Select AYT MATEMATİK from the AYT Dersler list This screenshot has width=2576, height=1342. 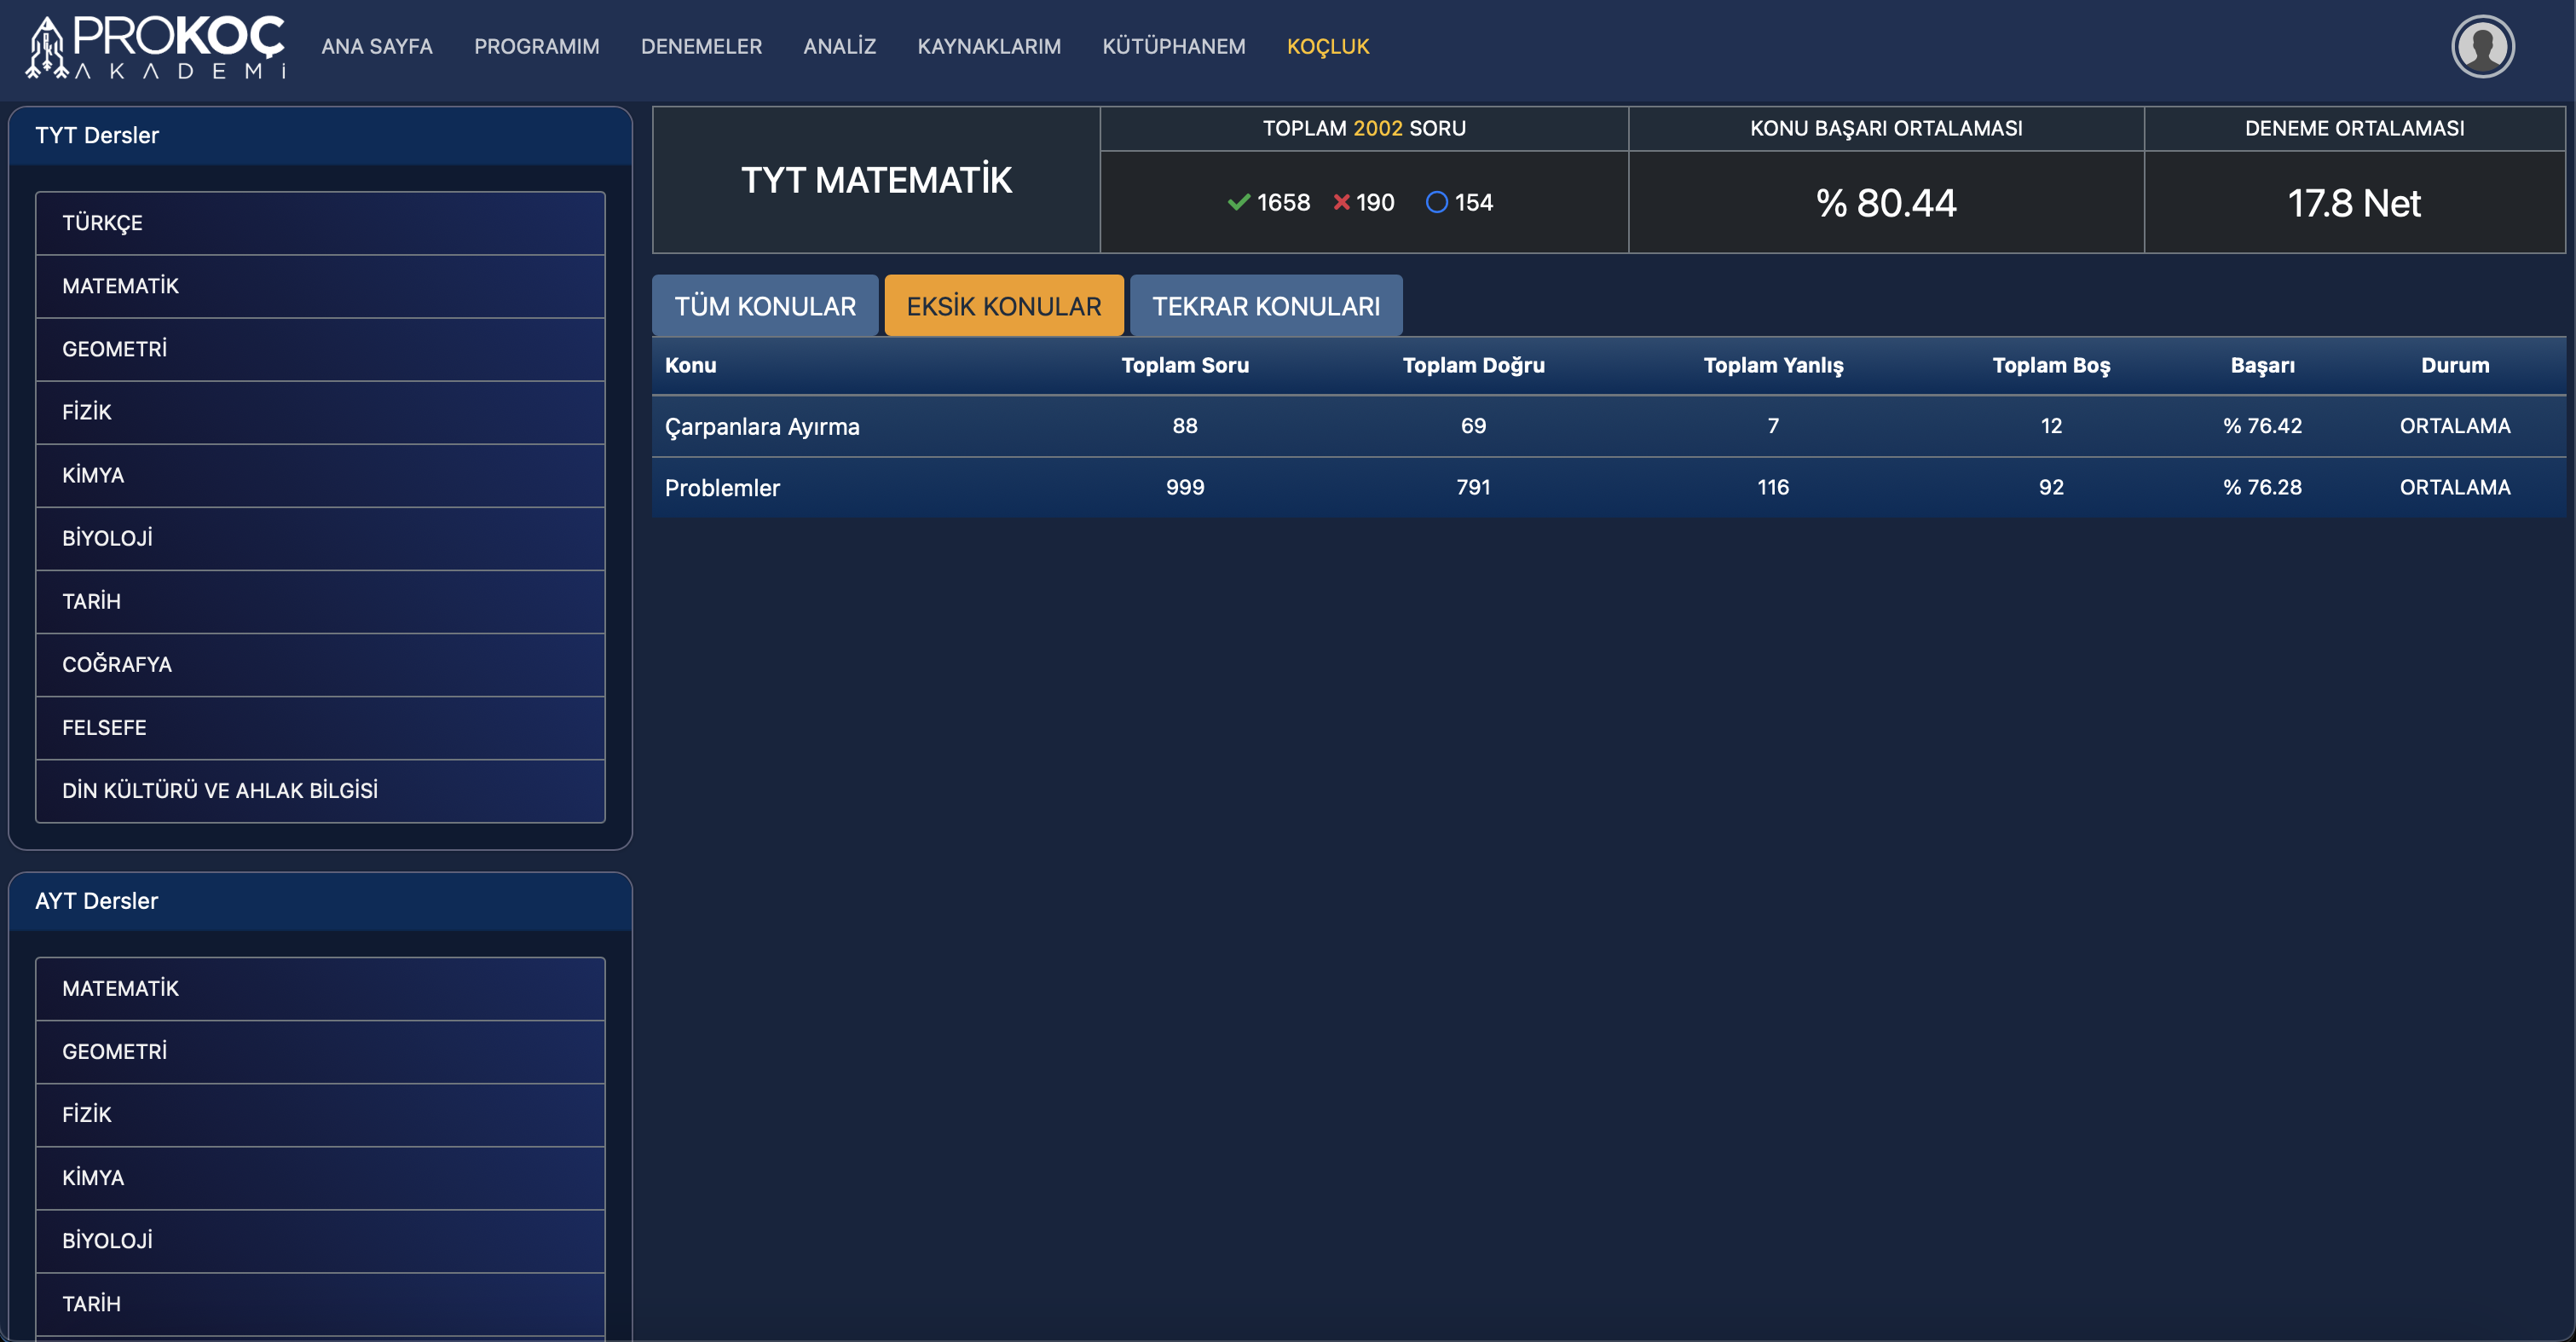point(320,989)
